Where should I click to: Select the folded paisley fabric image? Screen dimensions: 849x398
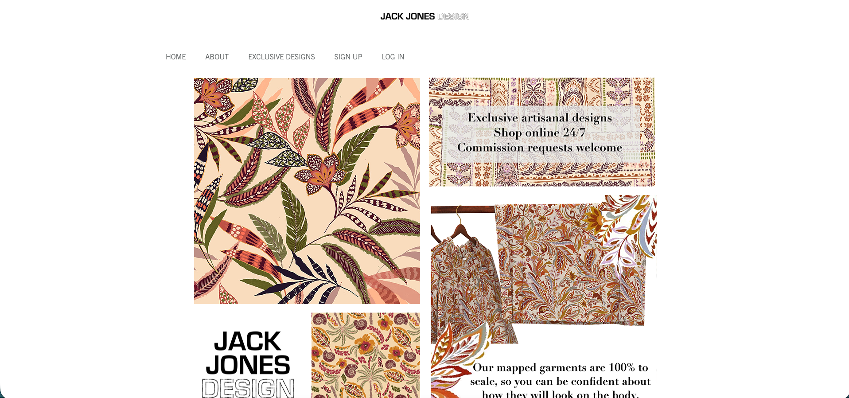pyautogui.click(x=569, y=265)
